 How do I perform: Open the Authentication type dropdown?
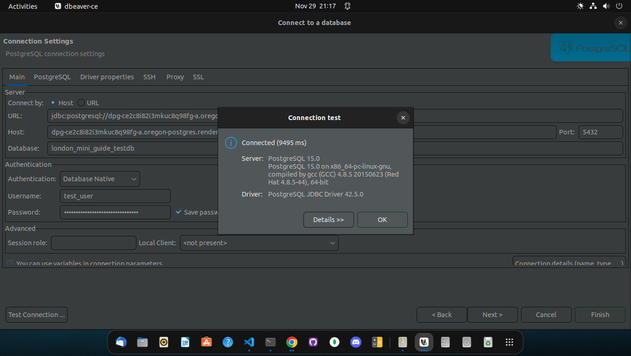click(x=100, y=179)
